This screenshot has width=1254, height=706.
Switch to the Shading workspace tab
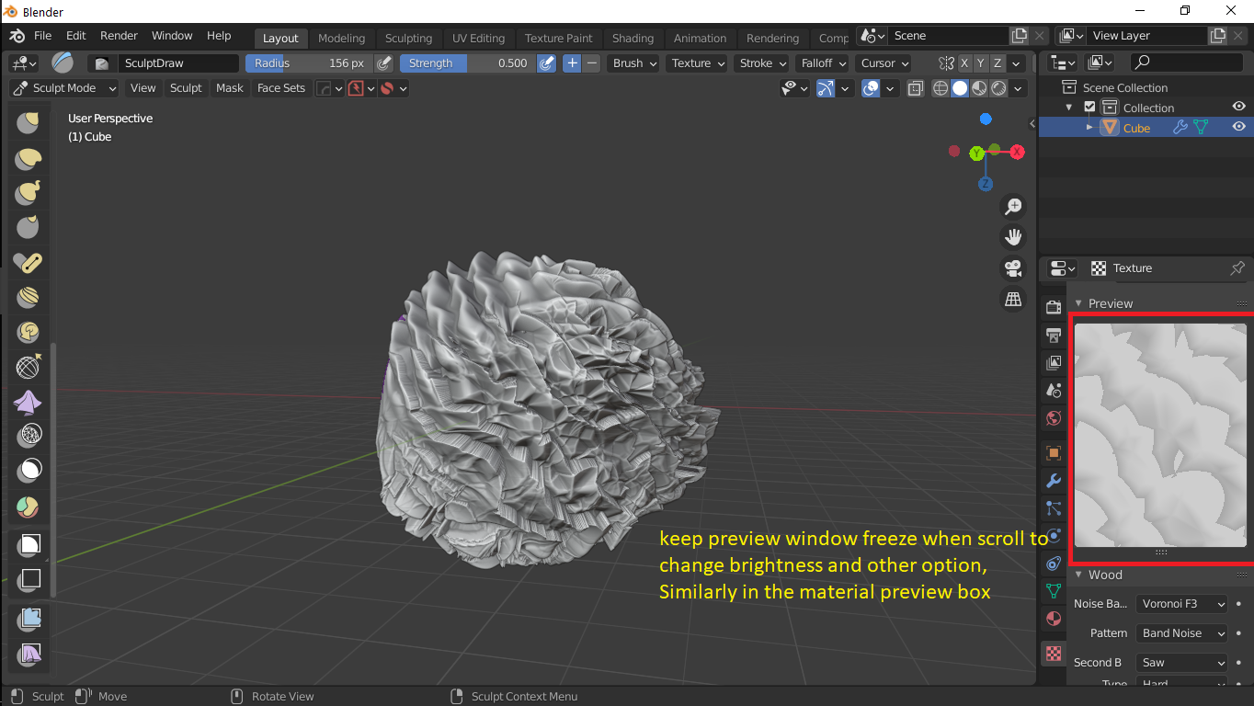tap(633, 38)
